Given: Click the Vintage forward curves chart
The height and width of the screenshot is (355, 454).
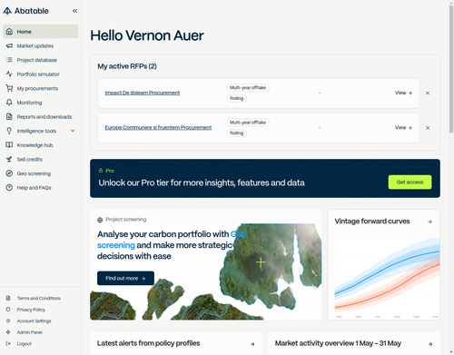Looking at the screenshot, I should (x=387, y=279).
